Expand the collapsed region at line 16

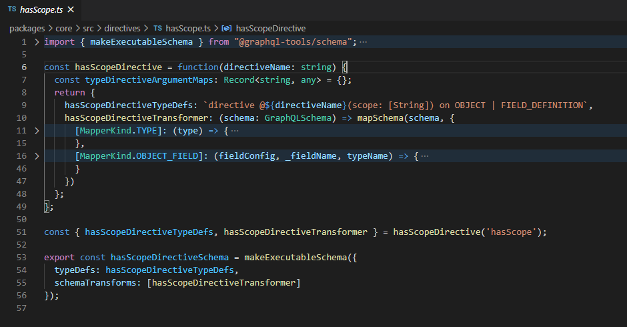click(37, 156)
